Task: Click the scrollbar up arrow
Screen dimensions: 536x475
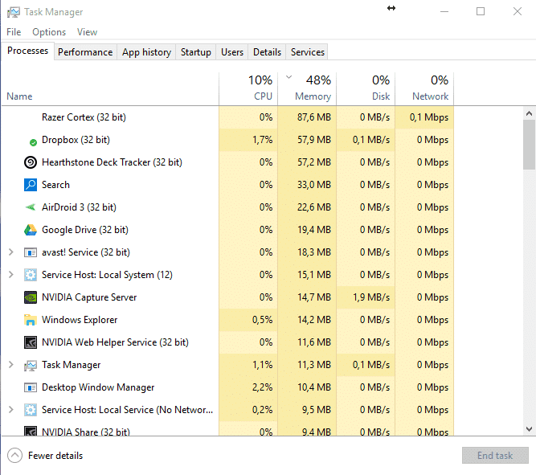Action: tap(529, 113)
